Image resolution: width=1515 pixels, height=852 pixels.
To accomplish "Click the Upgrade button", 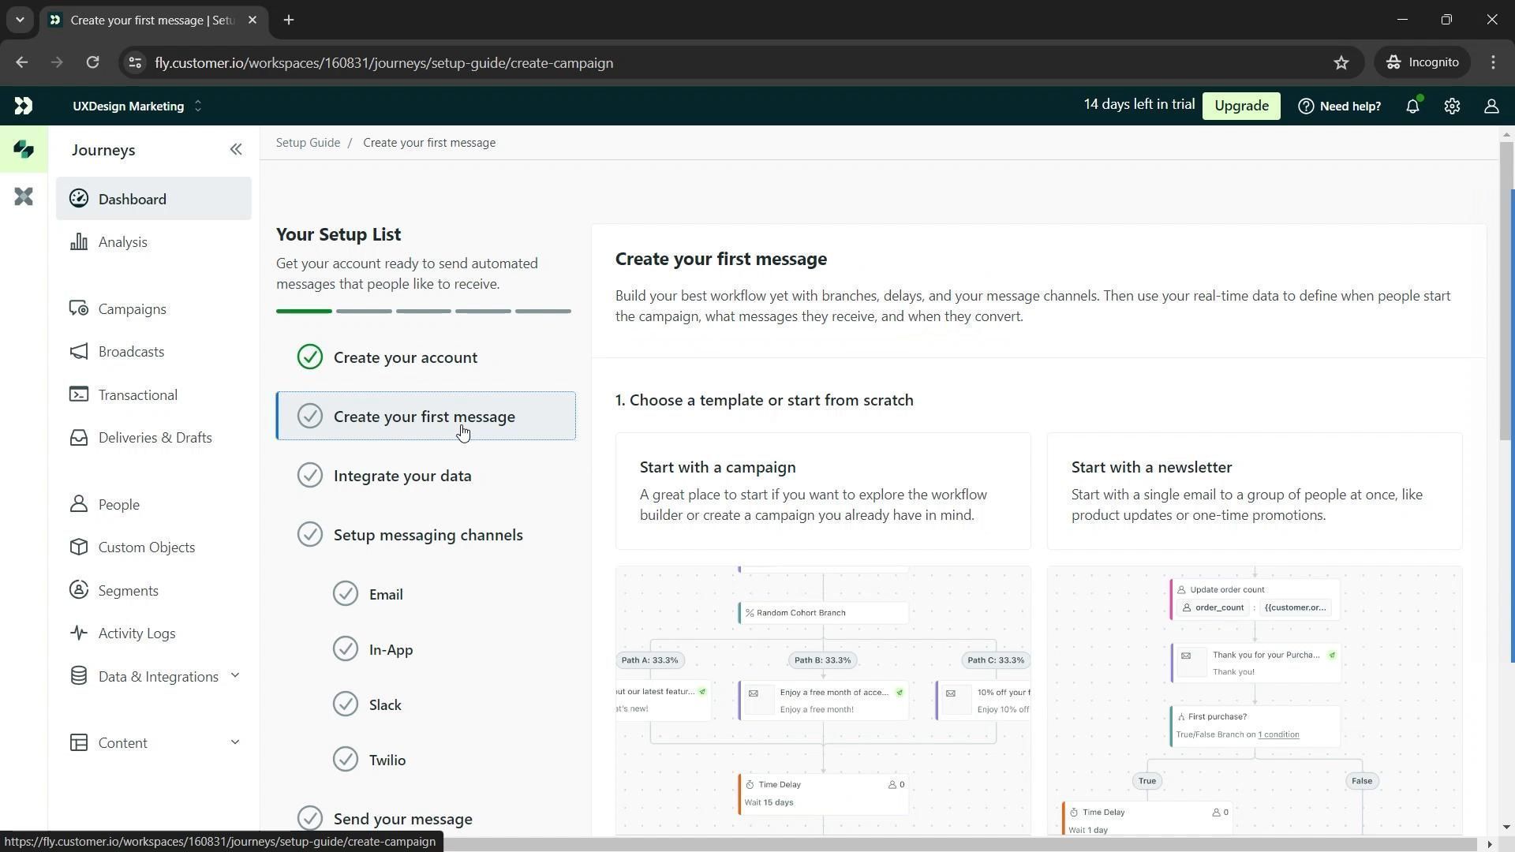I will [1240, 106].
